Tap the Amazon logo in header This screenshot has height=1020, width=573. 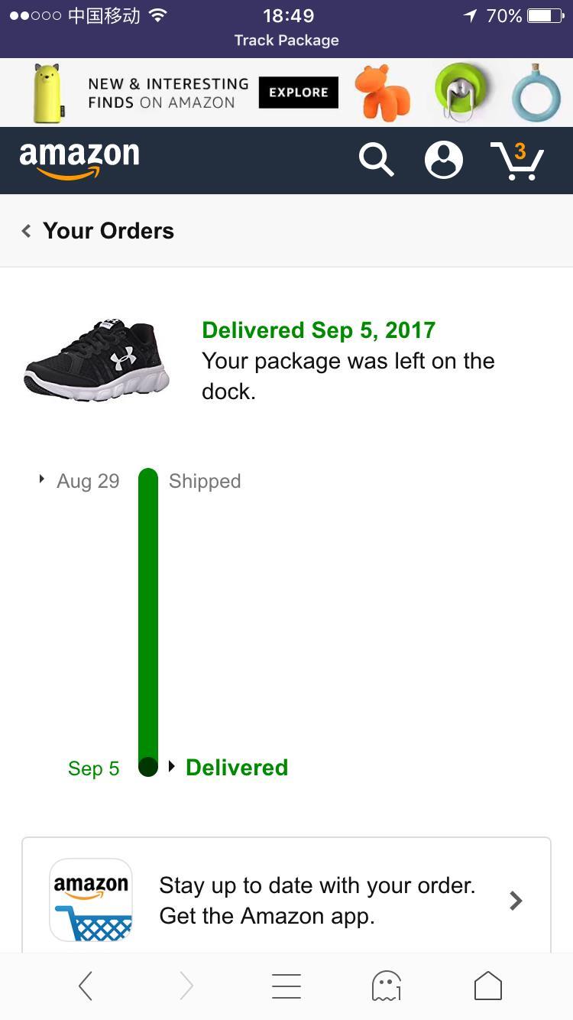point(79,159)
